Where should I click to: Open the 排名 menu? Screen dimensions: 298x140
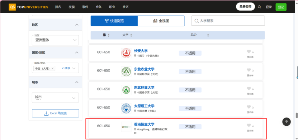coord(58,7)
